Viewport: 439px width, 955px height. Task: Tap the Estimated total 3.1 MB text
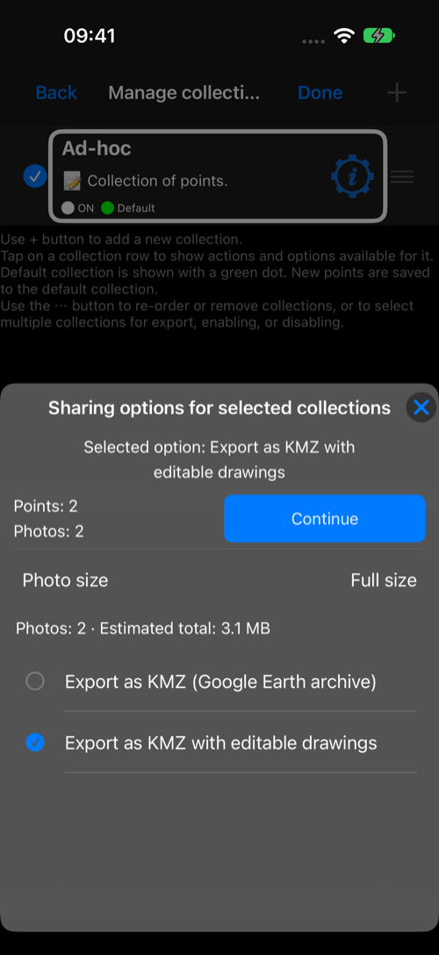click(x=185, y=628)
